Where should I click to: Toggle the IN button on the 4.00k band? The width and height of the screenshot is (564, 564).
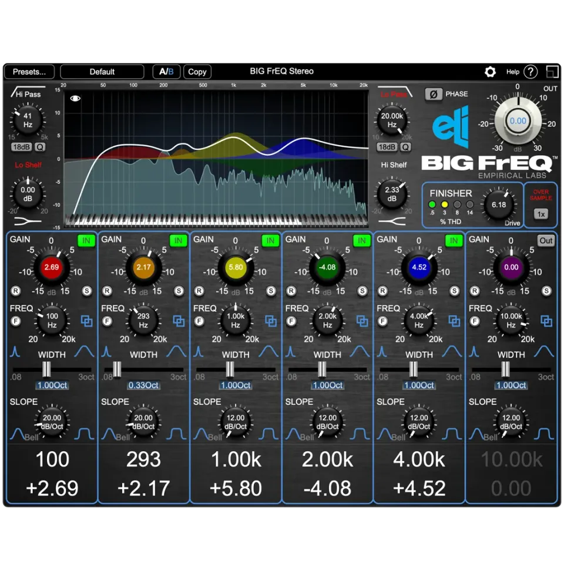(x=454, y=241)
